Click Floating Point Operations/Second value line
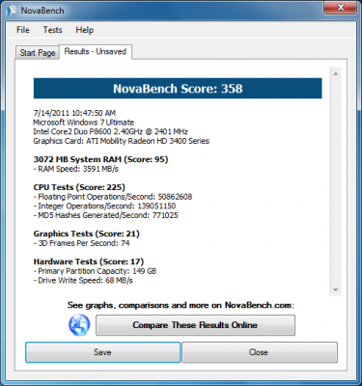 point(113,197)
